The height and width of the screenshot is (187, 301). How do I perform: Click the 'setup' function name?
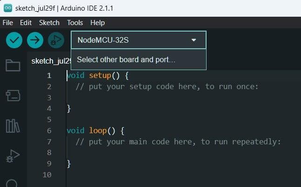click(x=100, y=76)
